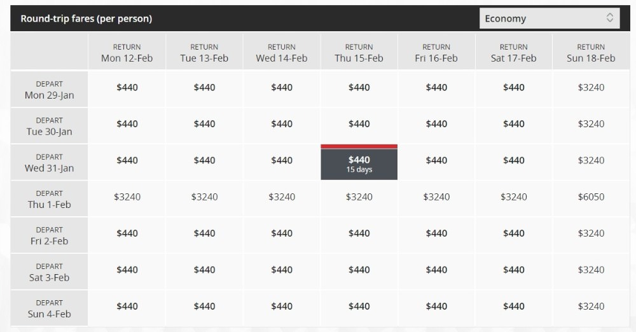Choose the $6050 fare for Thu 1-Feb
Screen dimensions: 636x332
click(x=591, y=197)
